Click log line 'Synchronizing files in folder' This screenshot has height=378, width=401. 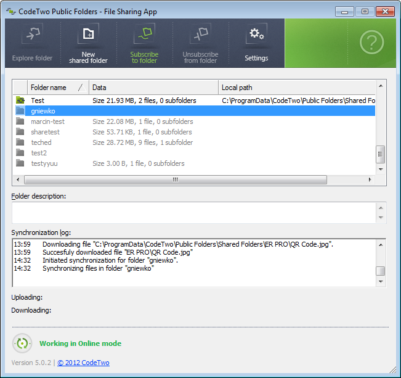coord(98,268)
